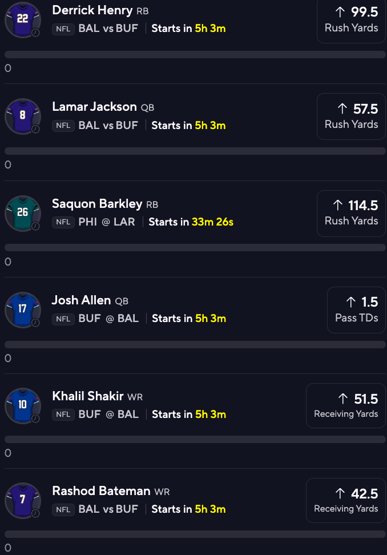
Task: Click Rashod Bateman's number 7 jersey icon
Action: click(x=23, y=500)
